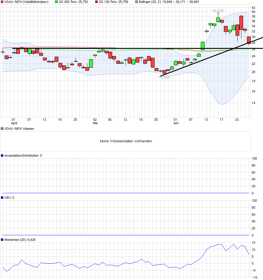Viewport: 263px width, 280px height.
Task: Click the red GD 100 Ticks legend swatch
Action: point(96,2)
